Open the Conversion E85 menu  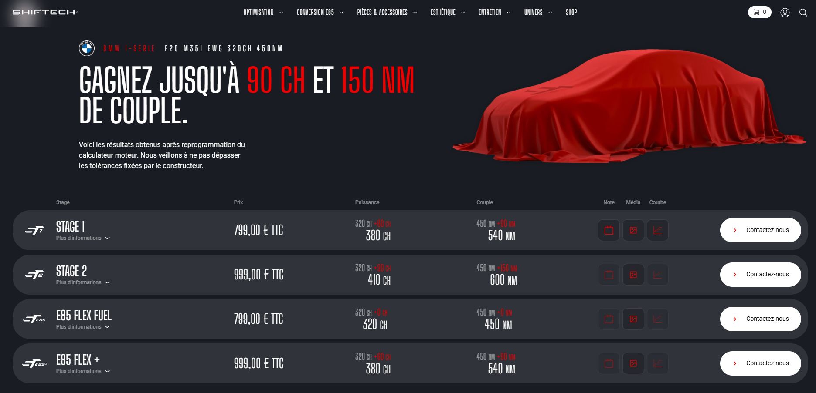coord(315,12)
